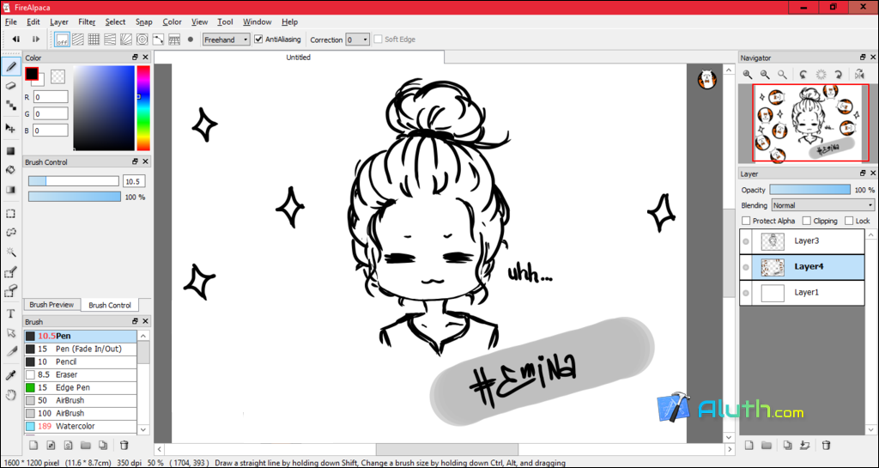Turn snap off with the off icon
The height and width of the screenshot is (468, 879).
(x=62, y=40)
